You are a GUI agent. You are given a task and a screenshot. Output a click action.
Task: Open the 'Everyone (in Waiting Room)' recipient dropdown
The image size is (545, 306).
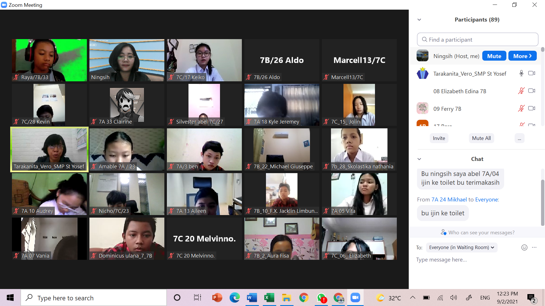click(x=462, y=247)
